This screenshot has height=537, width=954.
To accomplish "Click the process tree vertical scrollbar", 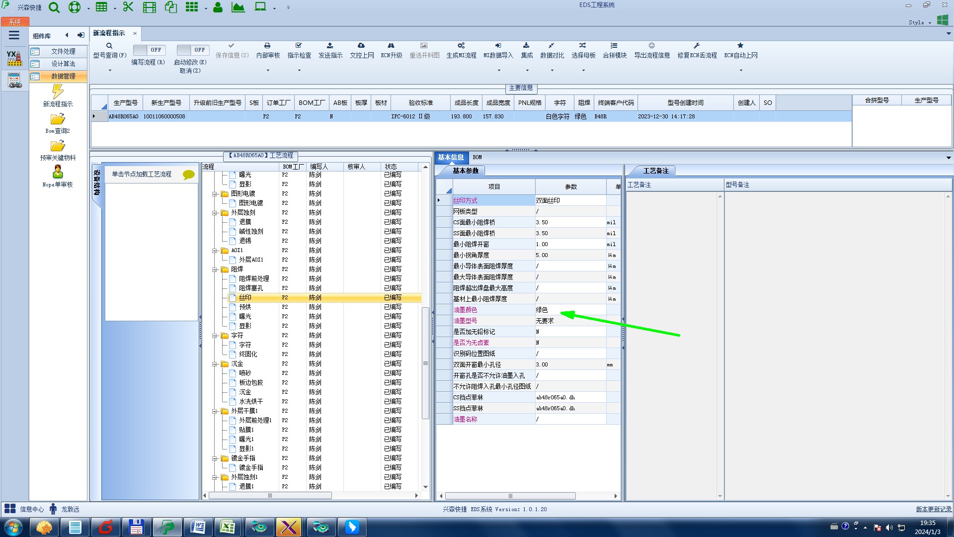I will (425, 363).
